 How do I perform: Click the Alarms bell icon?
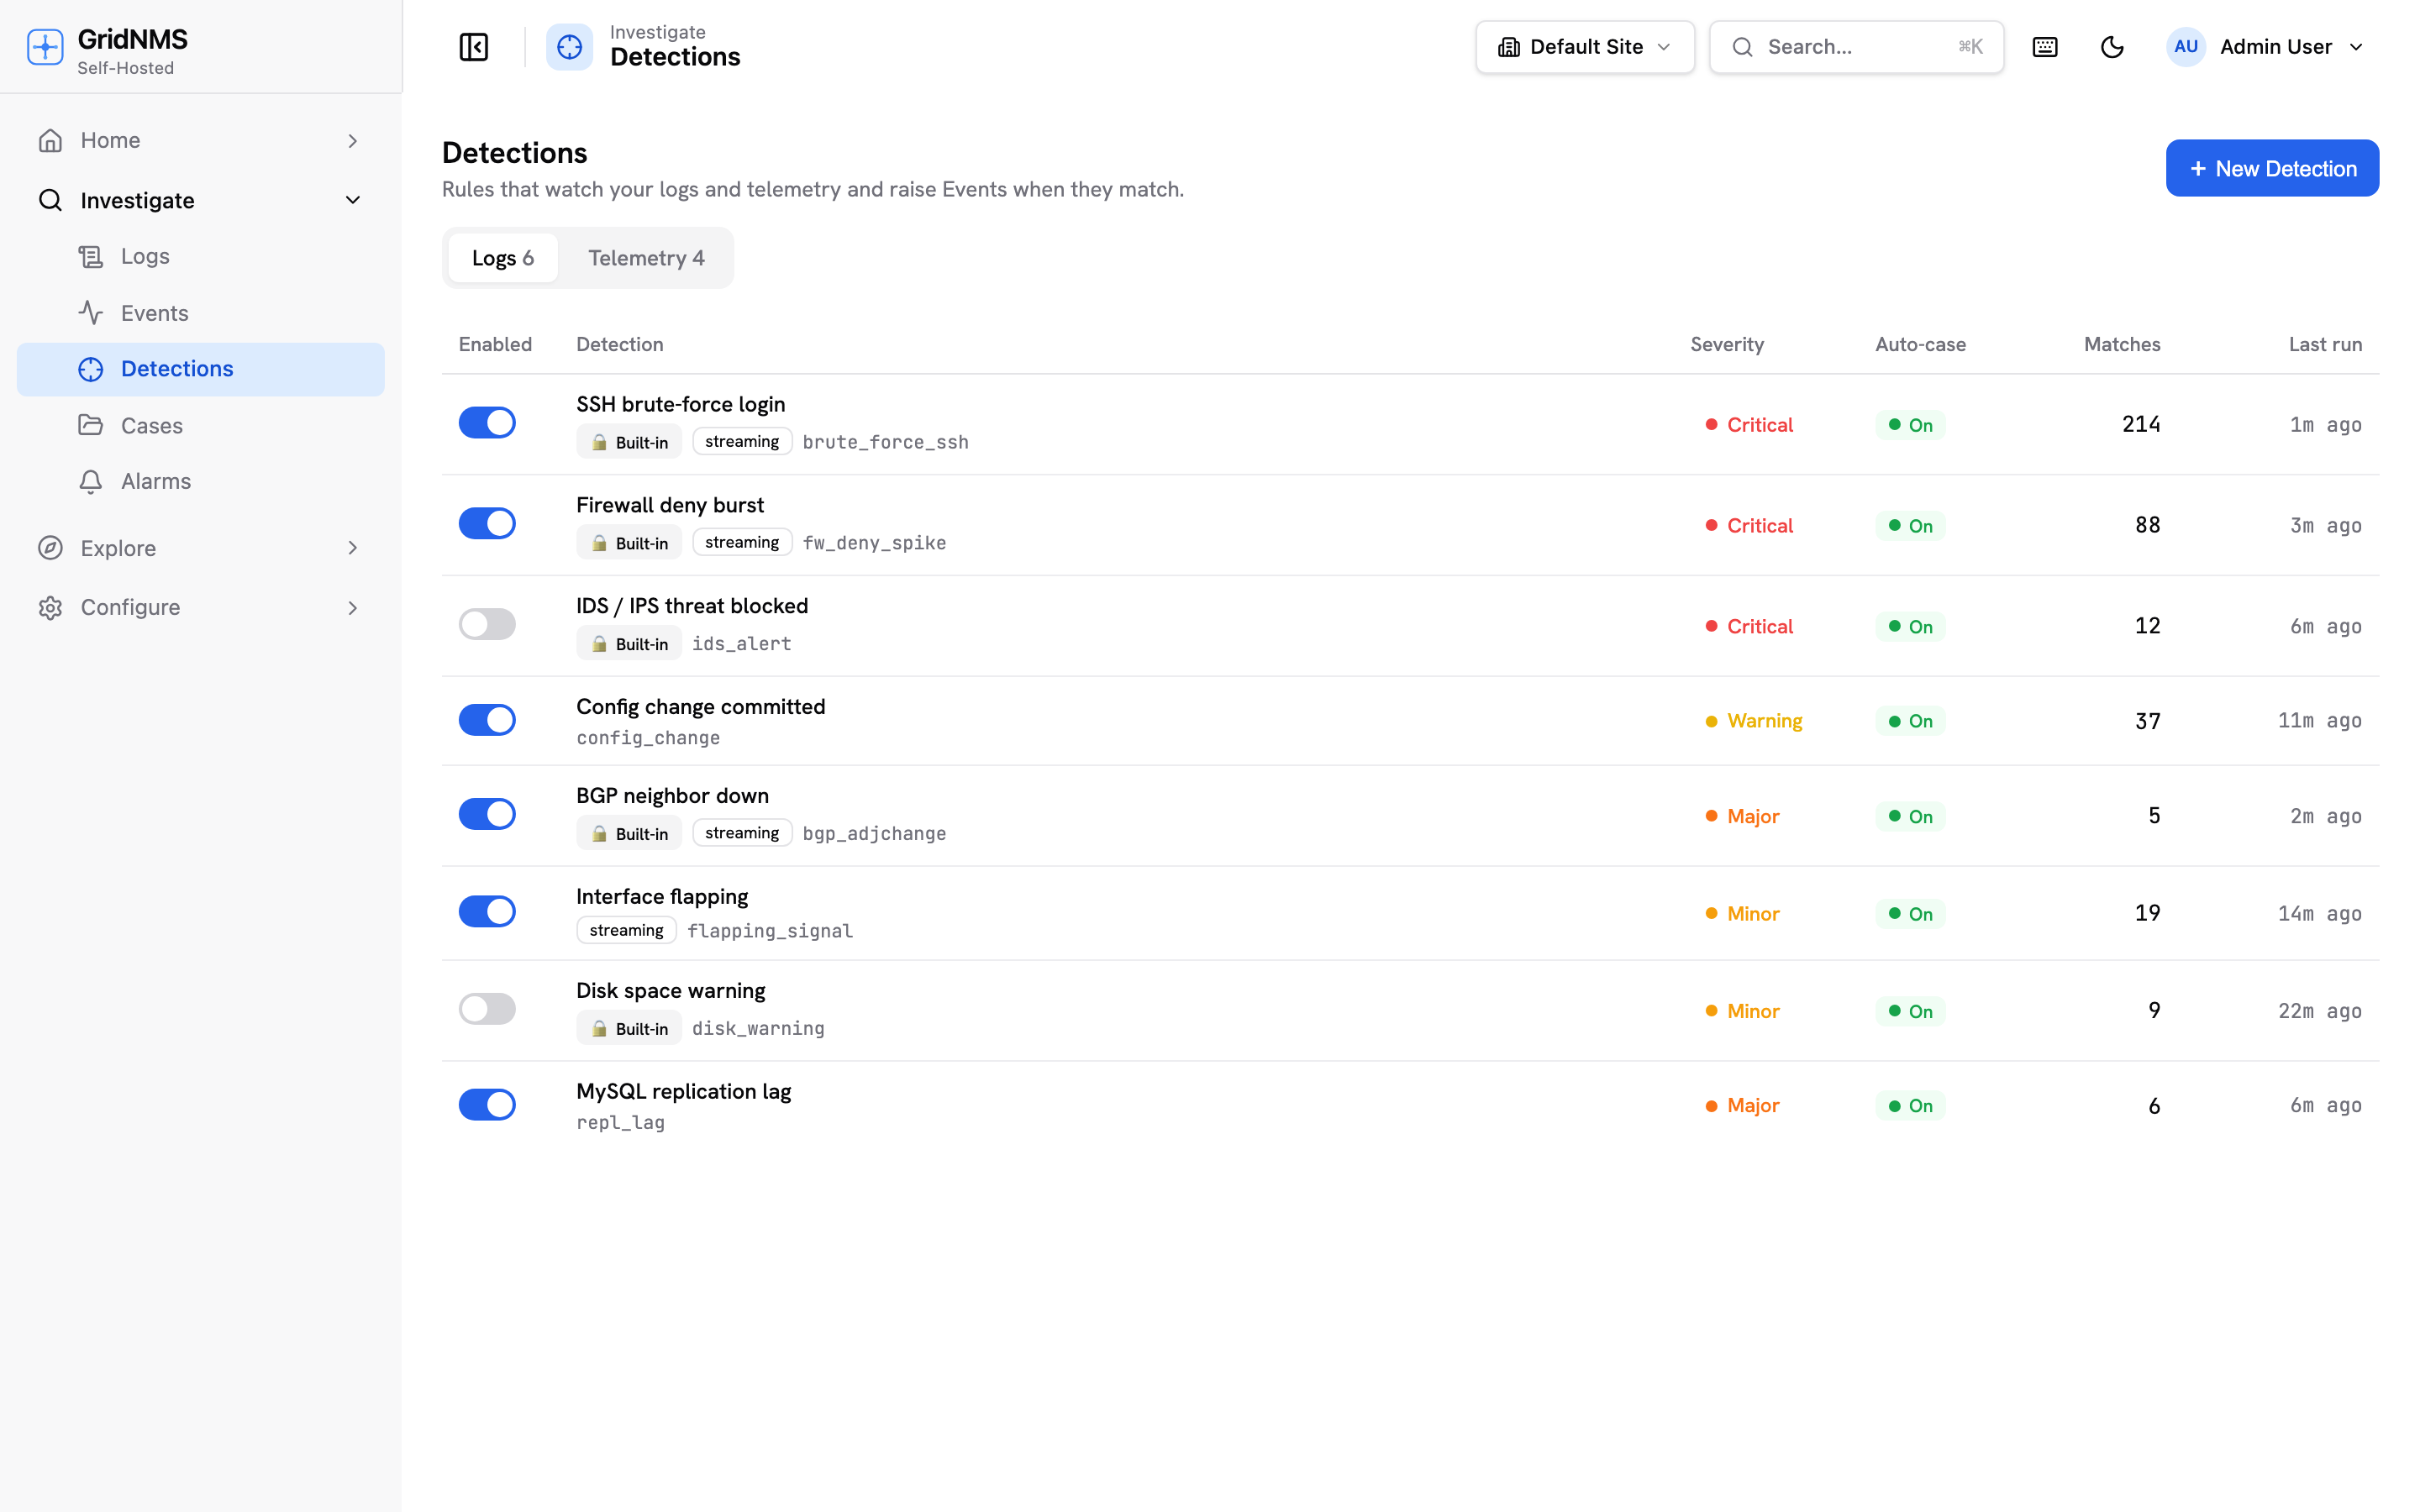[x=91, y=482]
